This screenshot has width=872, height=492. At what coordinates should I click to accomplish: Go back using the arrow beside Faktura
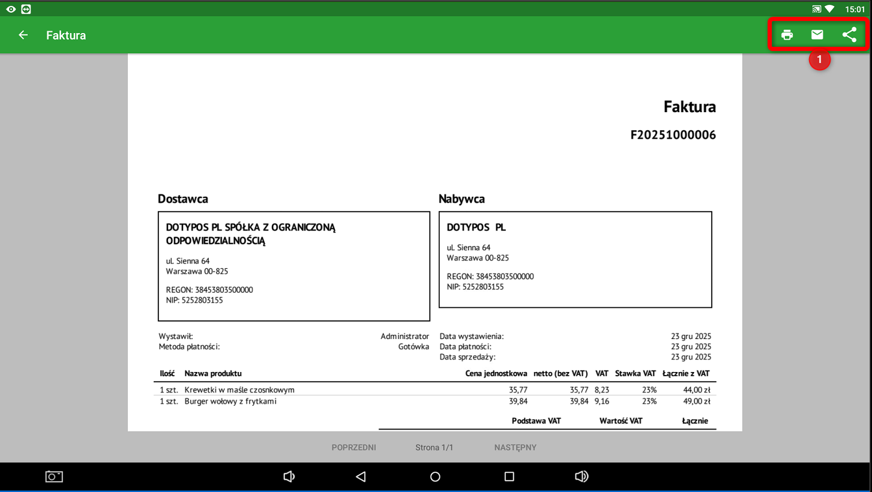(23, 35)
